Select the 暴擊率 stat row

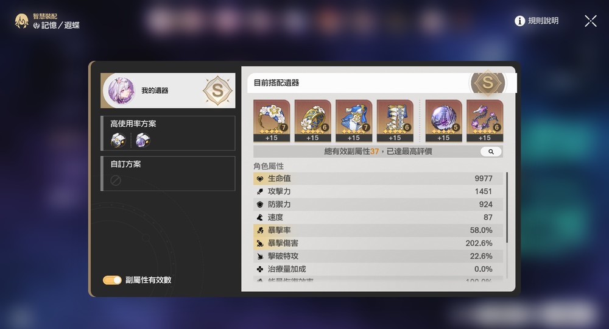(378, 230)
